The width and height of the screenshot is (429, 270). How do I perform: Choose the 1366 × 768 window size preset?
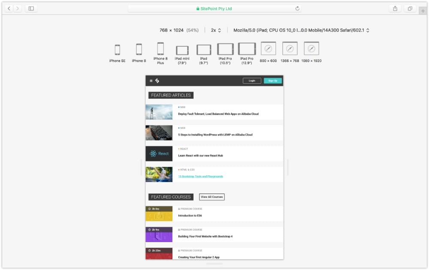tap(290, 52)
